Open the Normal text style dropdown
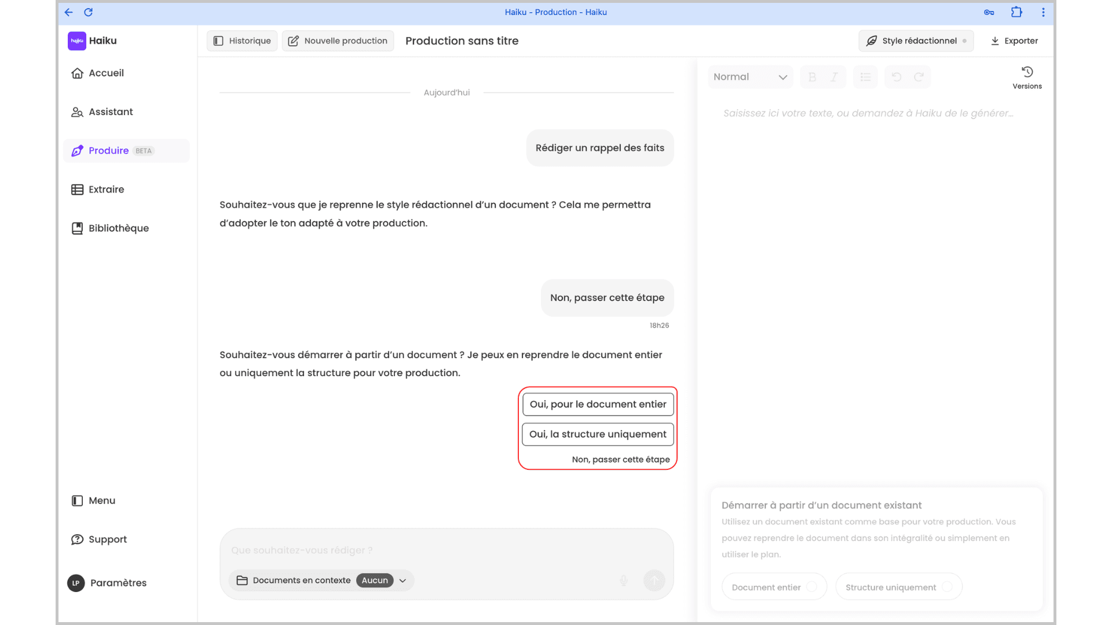The width and height of the screenshot is (1112, 625). 750,77
